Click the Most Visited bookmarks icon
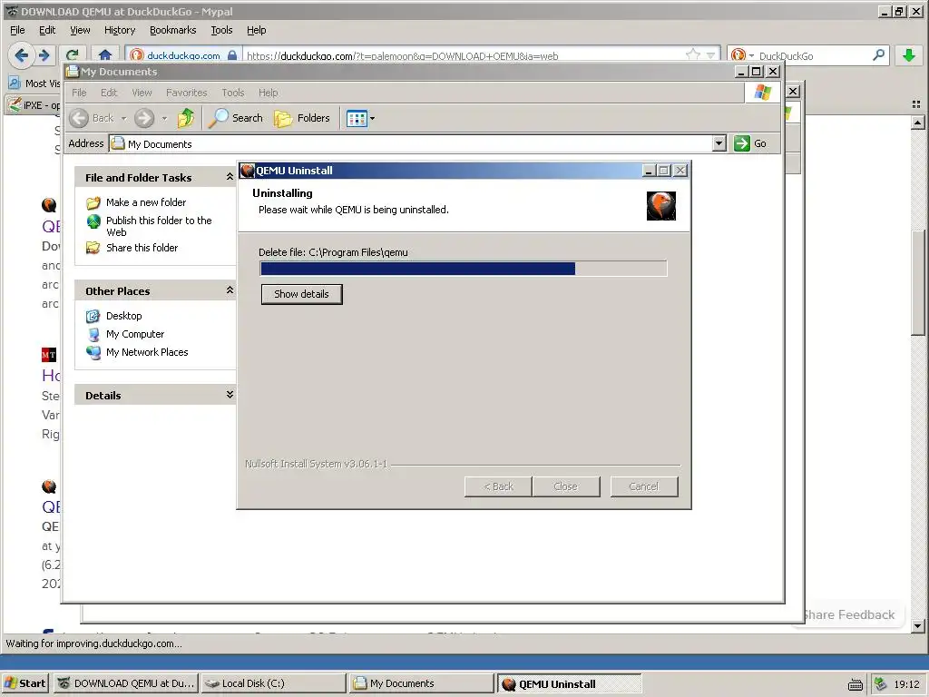Screen dimensions: 929x697 (x=15, y=83)
